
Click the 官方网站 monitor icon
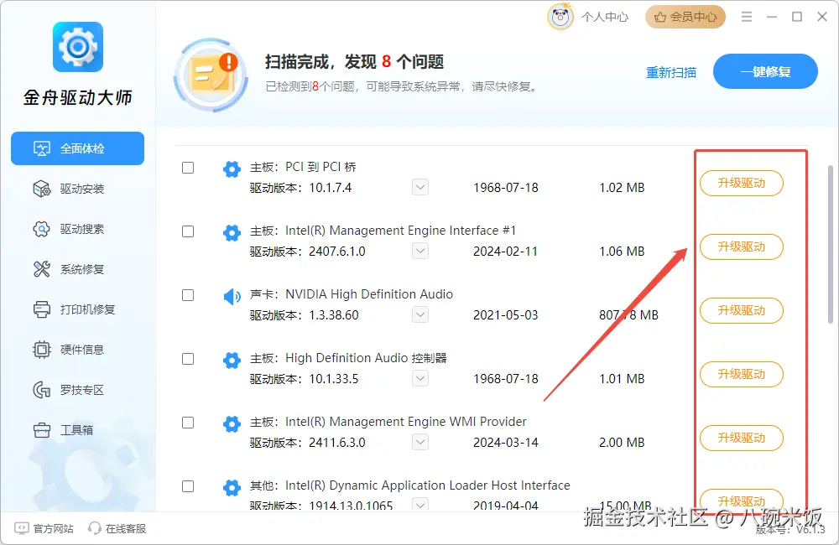[22, 528]
